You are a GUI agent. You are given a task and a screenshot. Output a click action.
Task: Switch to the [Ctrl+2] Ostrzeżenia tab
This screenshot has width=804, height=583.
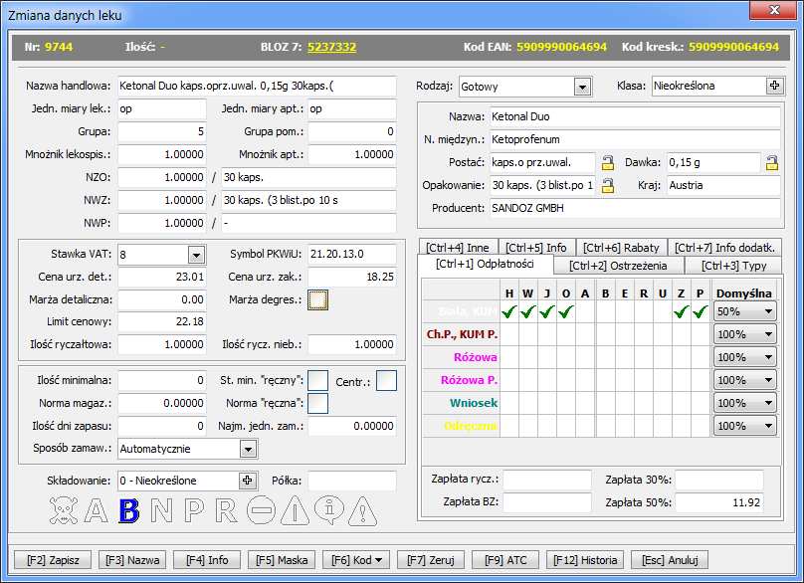618,265
